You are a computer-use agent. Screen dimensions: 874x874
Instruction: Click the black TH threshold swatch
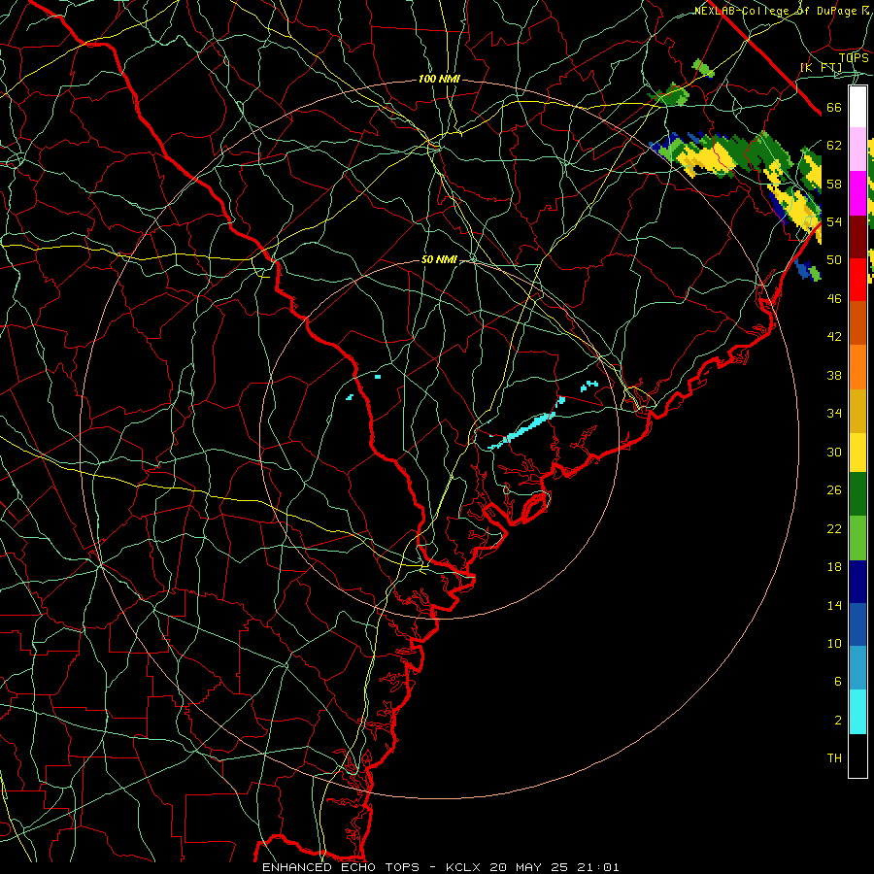[x=857, y=756]
